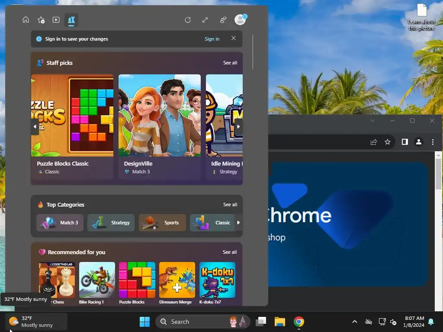This screenshot has width=443, height=332.
Task: Click the Staff picks heading icon
Action: pyautogui.click(x=40, y=63)
